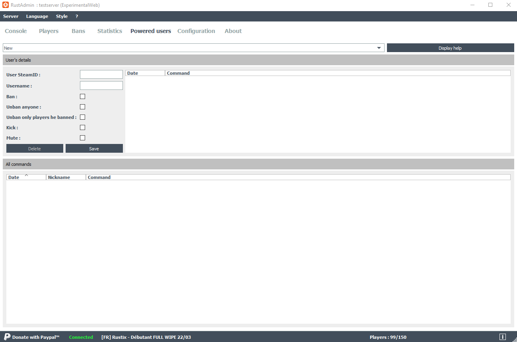
Task: Click the Username input field
Action: pyautogui.click(x=101, y=85)
